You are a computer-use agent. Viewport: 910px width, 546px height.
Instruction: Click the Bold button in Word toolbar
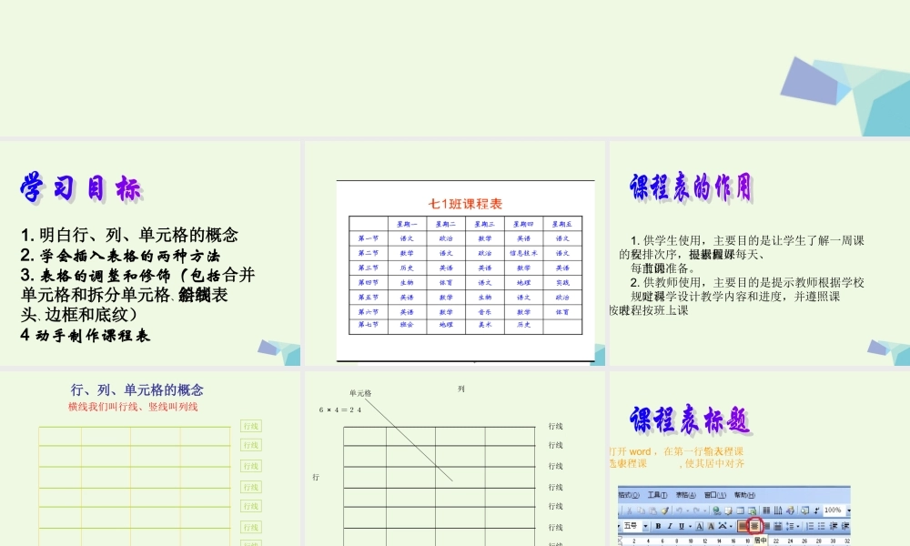click(x=658, y=526)
